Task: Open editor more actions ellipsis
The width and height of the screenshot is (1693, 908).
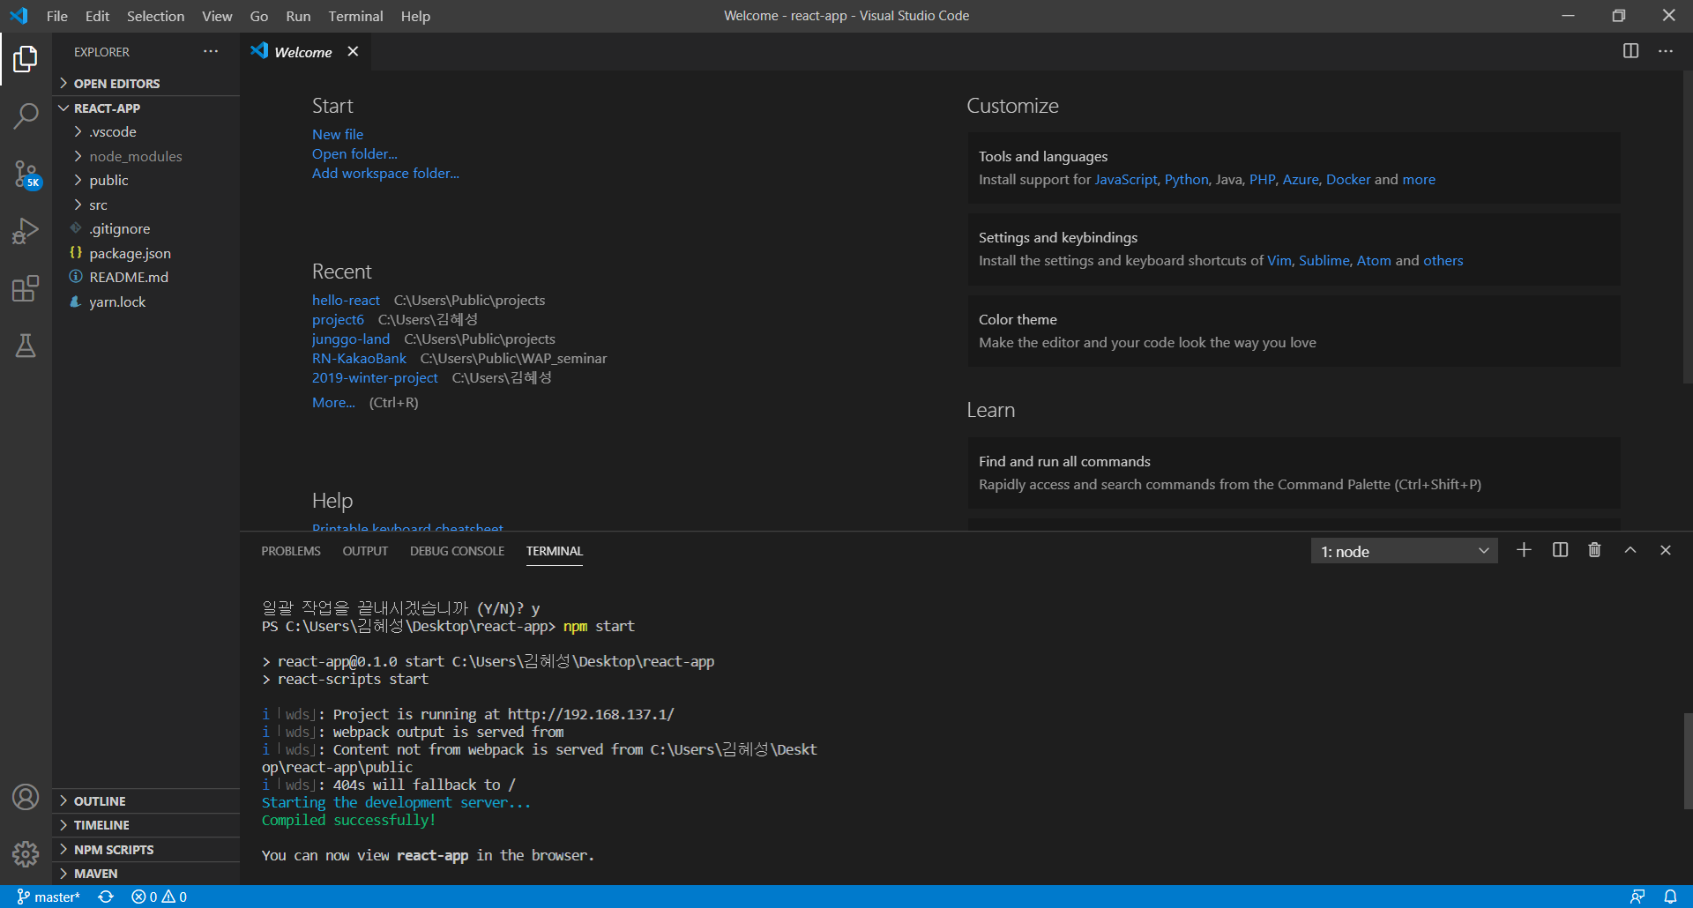Action: pos(1666,51)
